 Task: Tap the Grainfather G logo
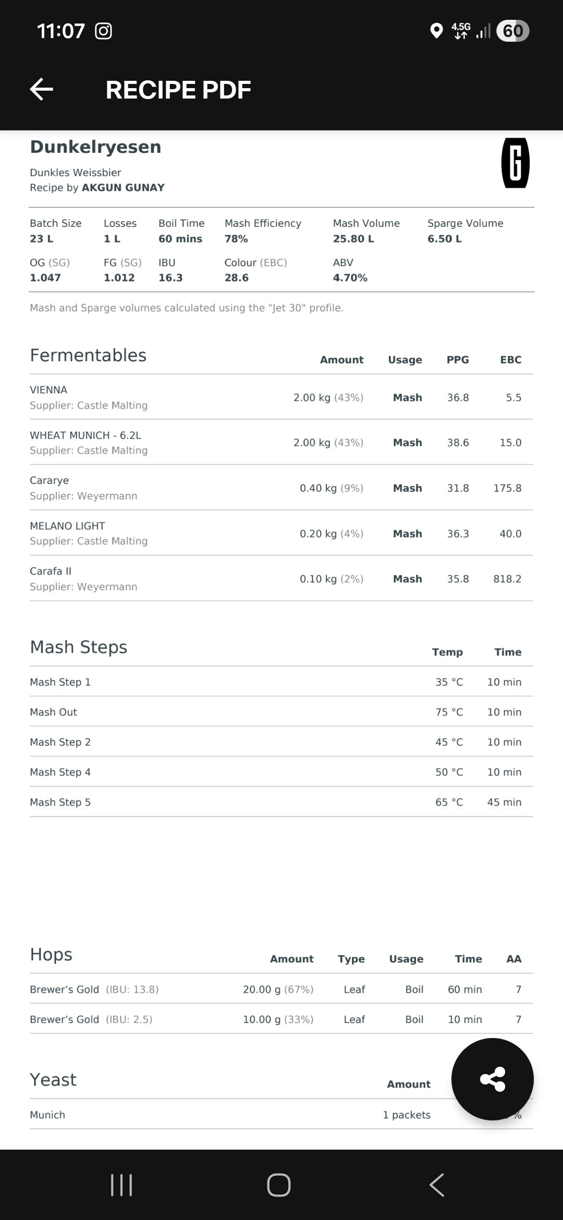pyautogui.click(x=515, y=163)
